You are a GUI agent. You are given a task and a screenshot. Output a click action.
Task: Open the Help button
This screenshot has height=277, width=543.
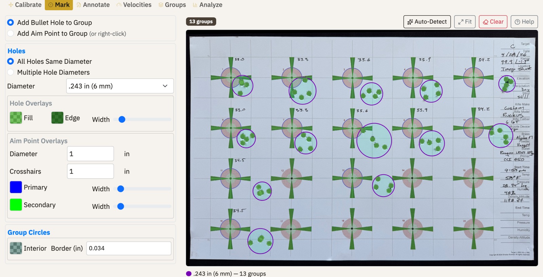tap(524, 22)
